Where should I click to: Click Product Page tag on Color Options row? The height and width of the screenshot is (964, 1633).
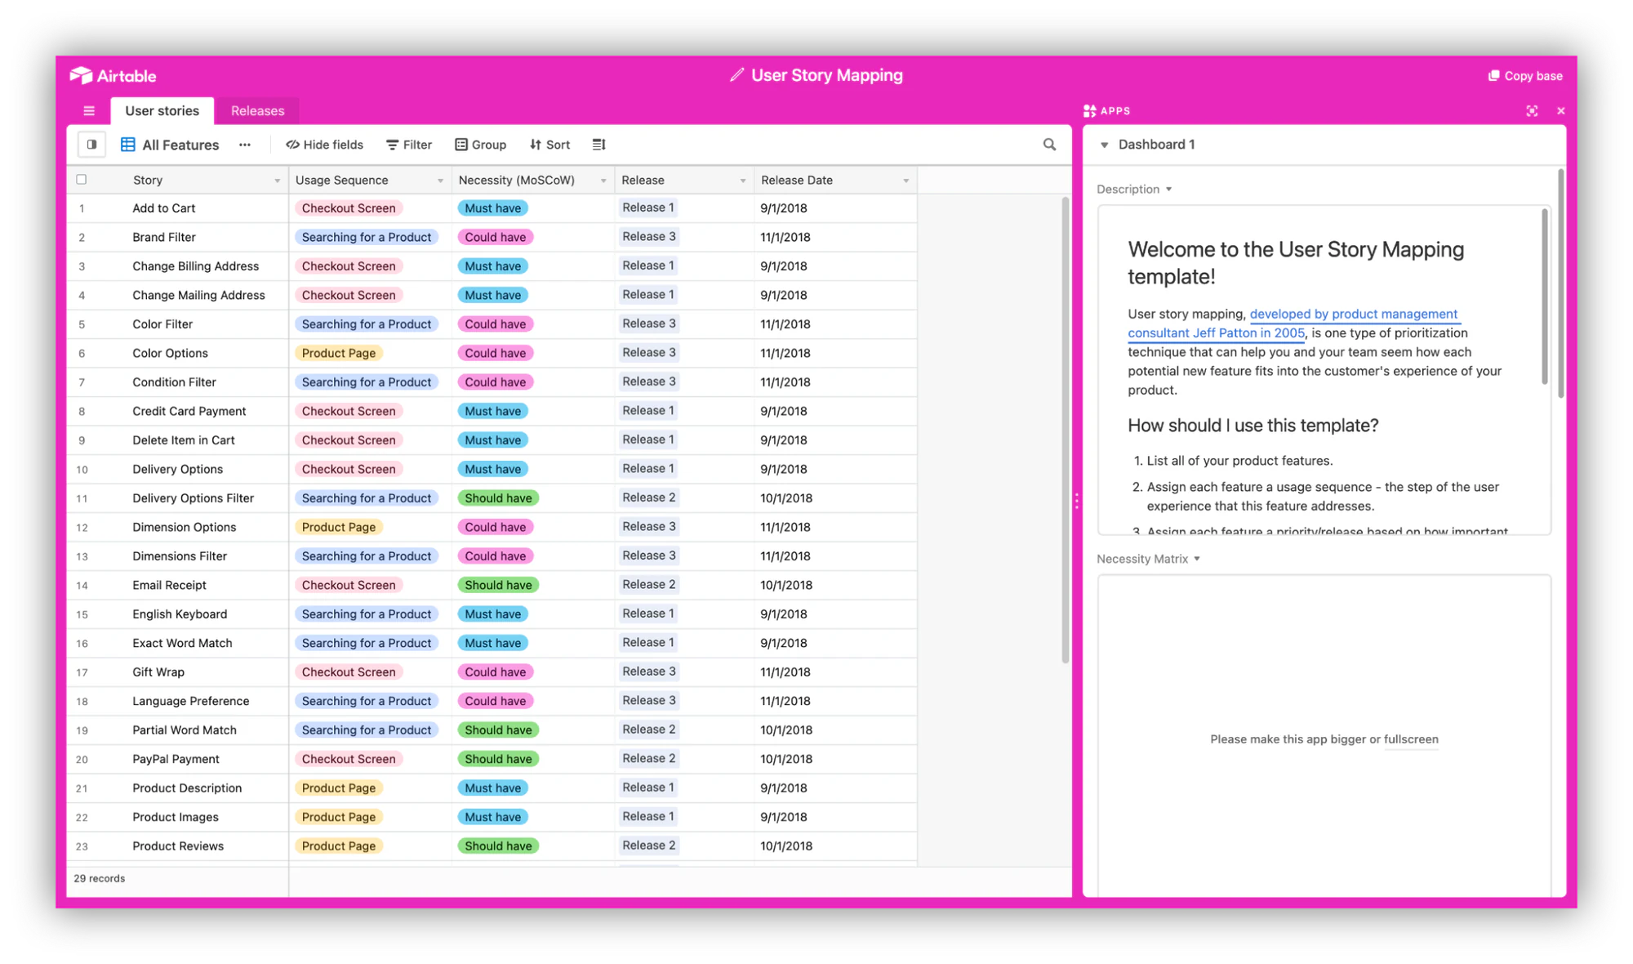pos(338,353)
